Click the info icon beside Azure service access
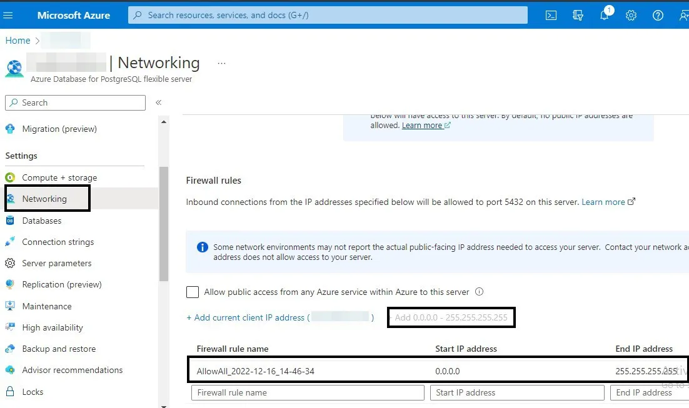Screen dimensions: 689x408 coord(480,292)
